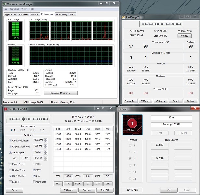
Task: Open Resource Monitor from Task Manager
Action: (x=60, y=93)
